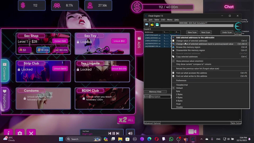The width and height of the screenshot is (254, 143).
Task: Open the Edit menu in Cheat Engine
Action: [x=150, y=19]
